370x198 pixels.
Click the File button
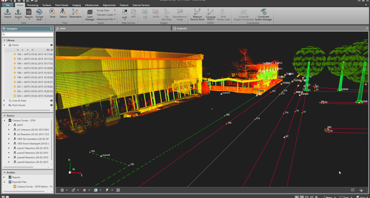point(8,5)
